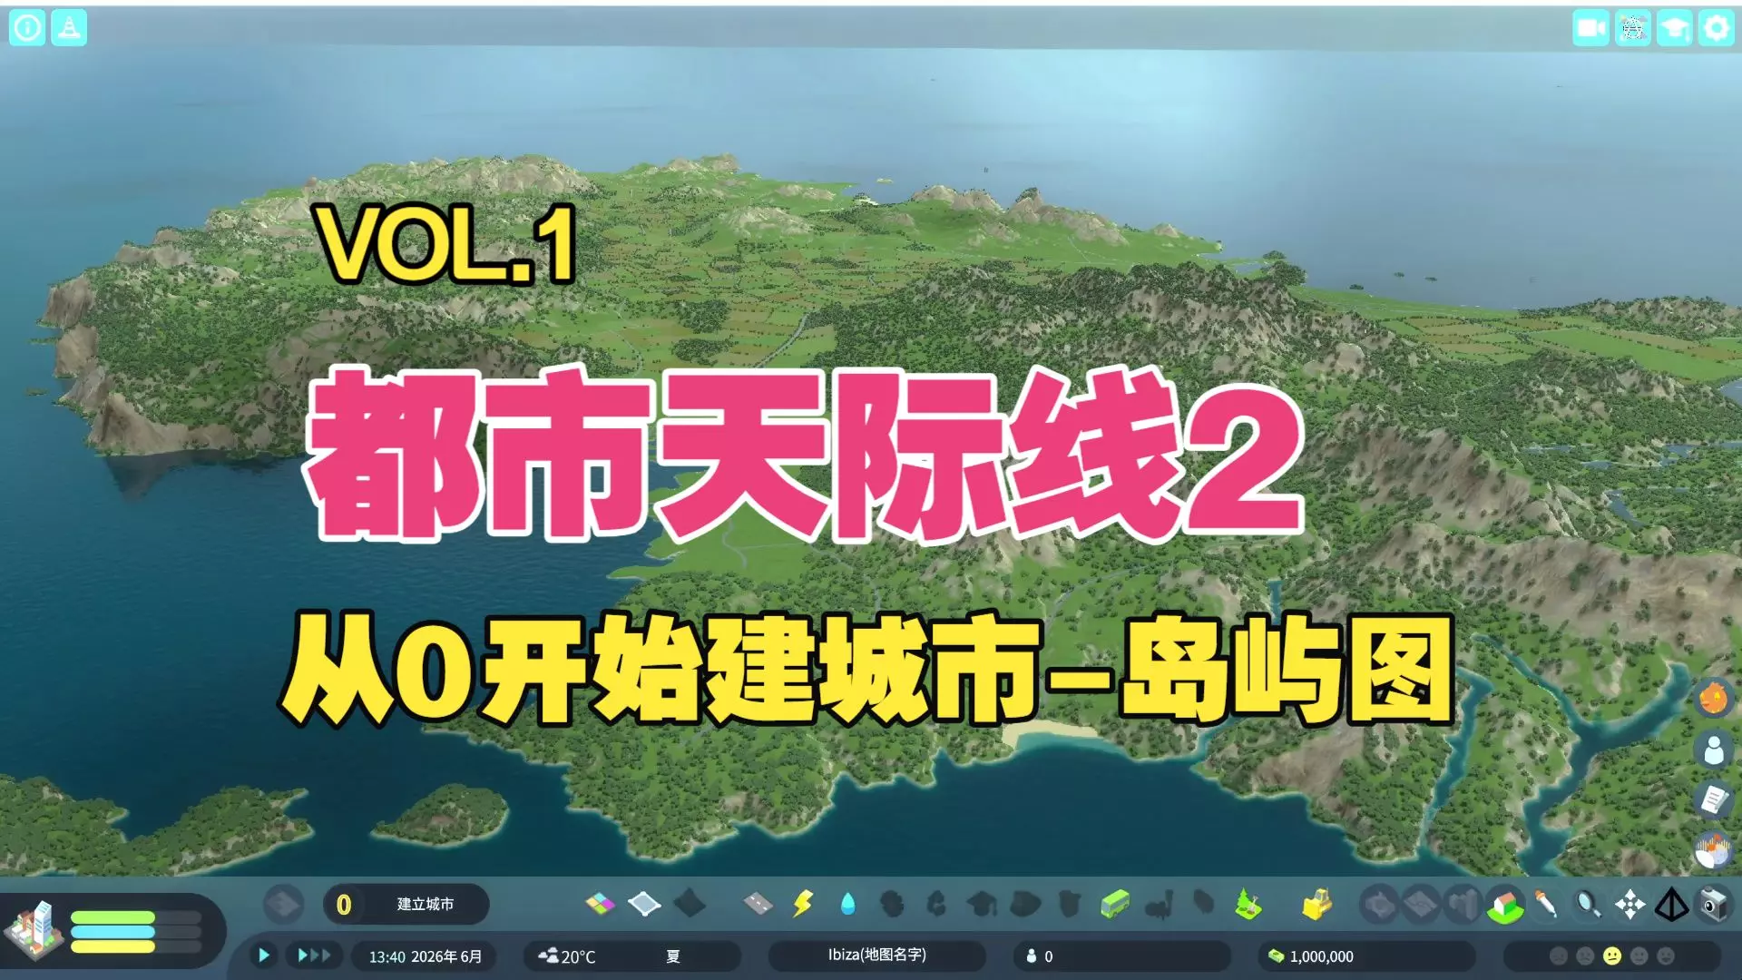Image resolution: width=1742 pixels, height=980 pixels.
Task: Open the bus Transportation menu
Action: click(1114, 904)
